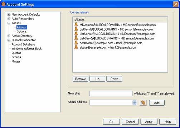Screen dimensions: 180x128
Task: Expand the New Account Defaults node
Action: tap(9, 15)
